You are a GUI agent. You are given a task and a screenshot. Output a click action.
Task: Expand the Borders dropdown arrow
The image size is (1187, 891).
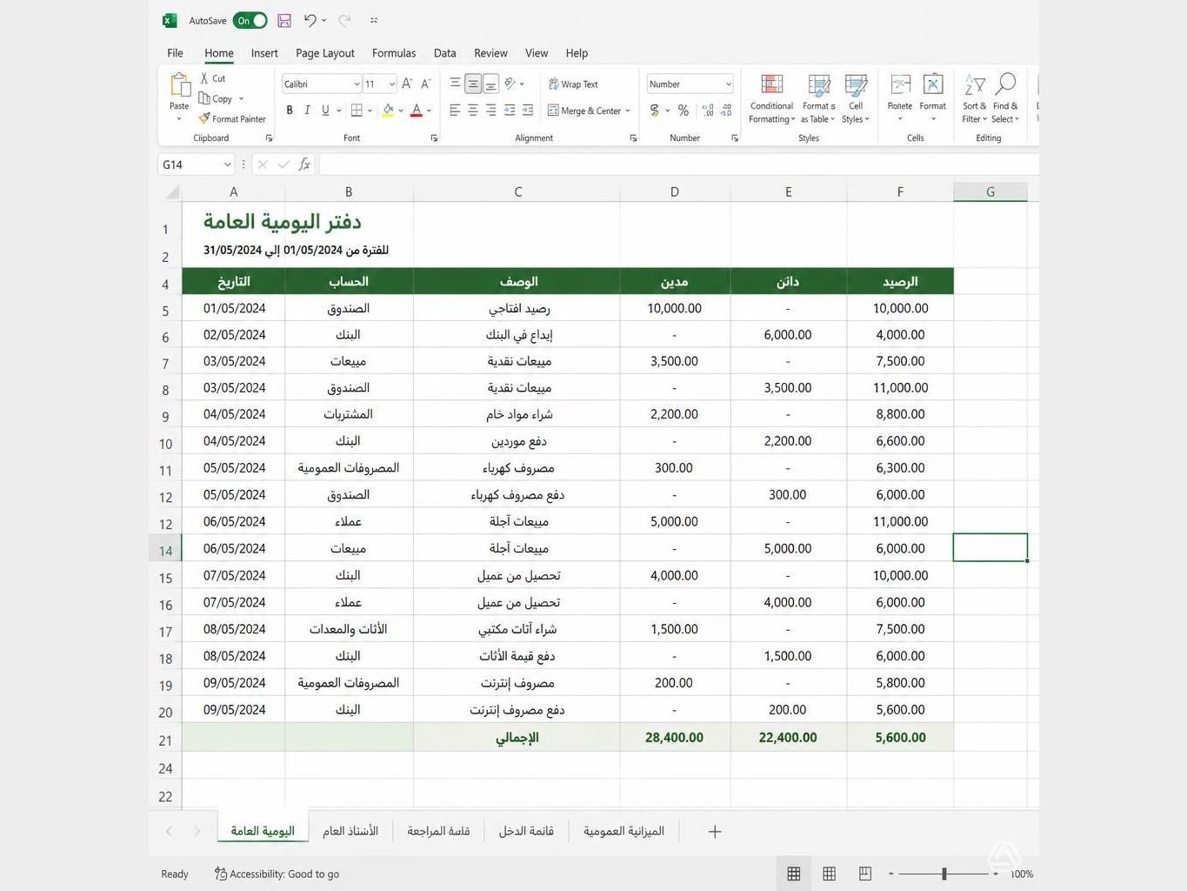click(370, 111)
